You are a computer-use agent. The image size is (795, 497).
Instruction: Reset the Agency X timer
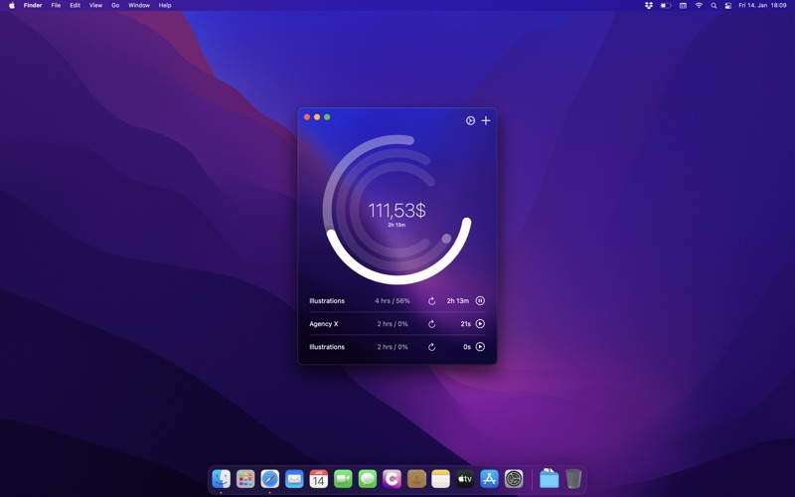click(431, 324)
